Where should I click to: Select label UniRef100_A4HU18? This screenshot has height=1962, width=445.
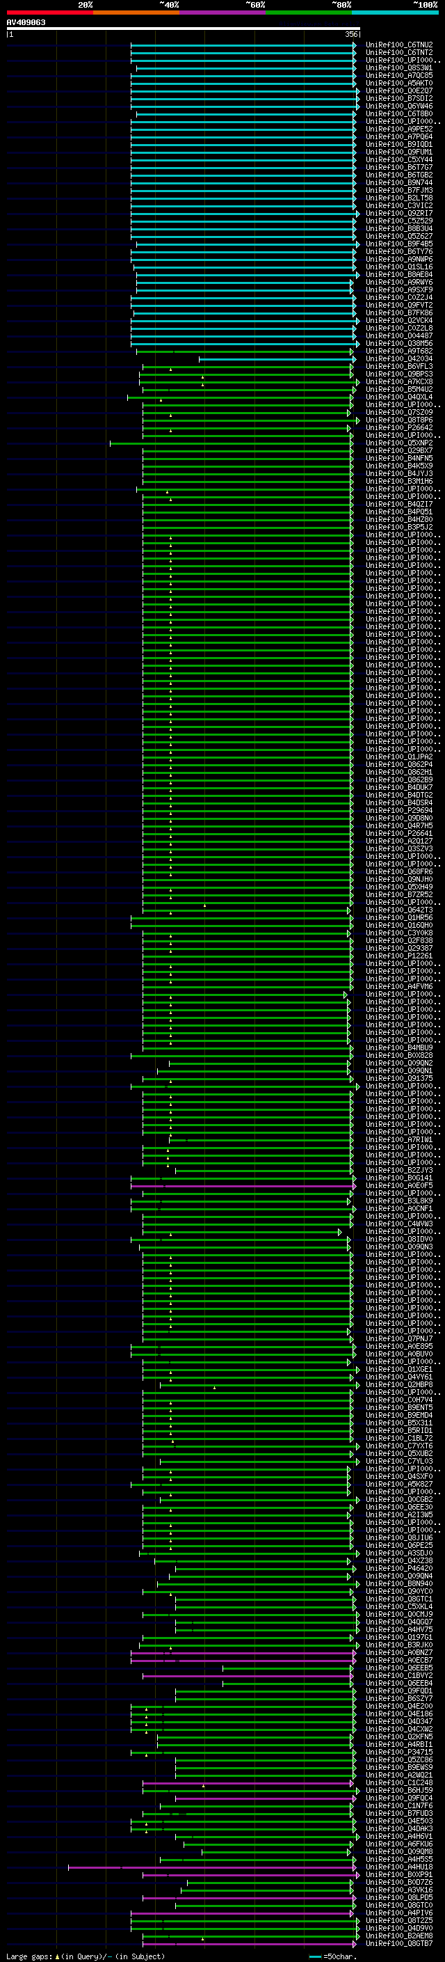coord(398,1866)
